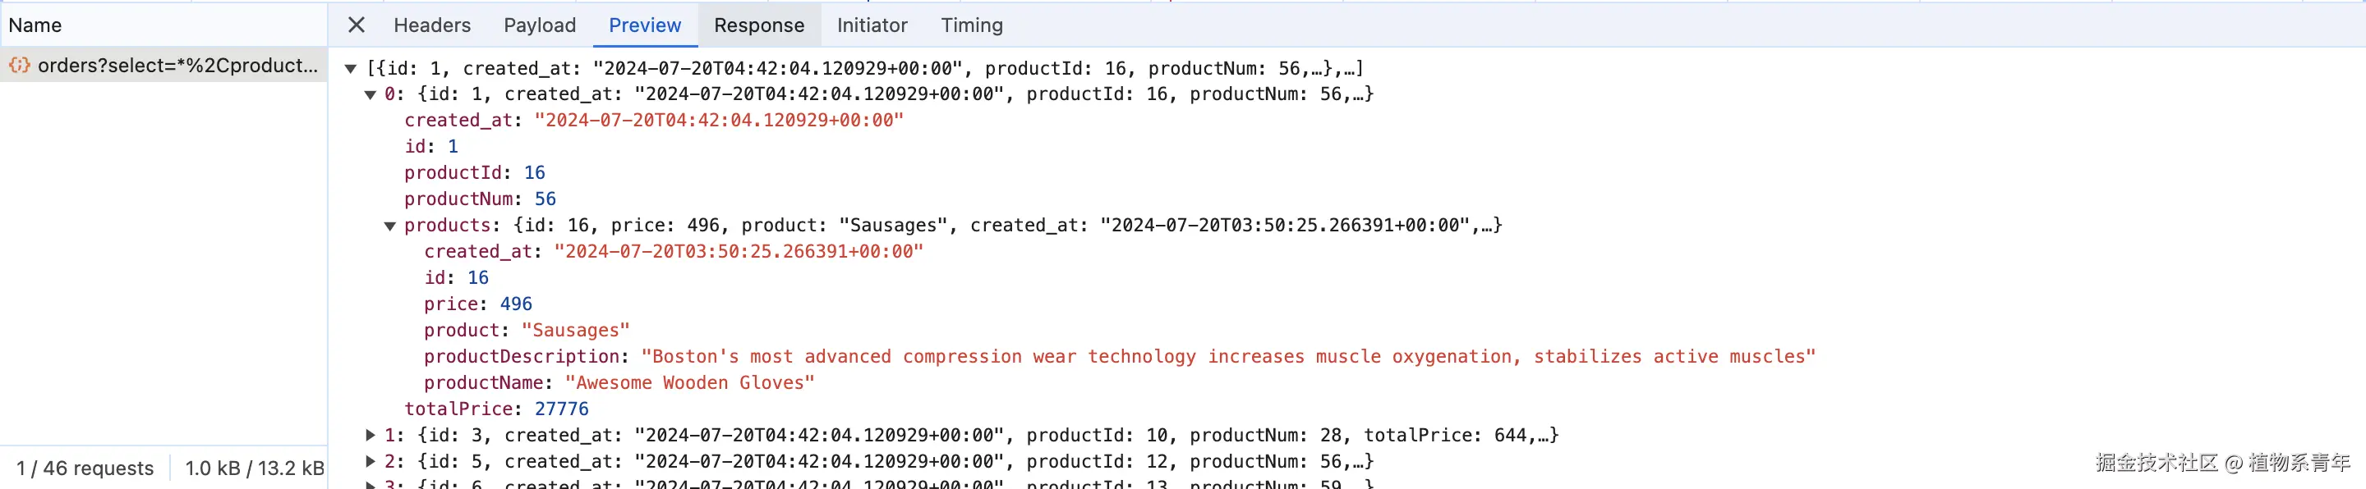Select the orders?select request entry

coord(177,65)
